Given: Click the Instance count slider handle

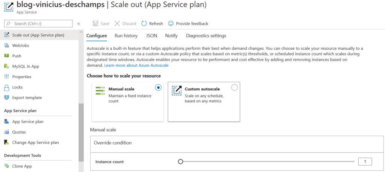Looking at the screenshot, I should 180,161.
